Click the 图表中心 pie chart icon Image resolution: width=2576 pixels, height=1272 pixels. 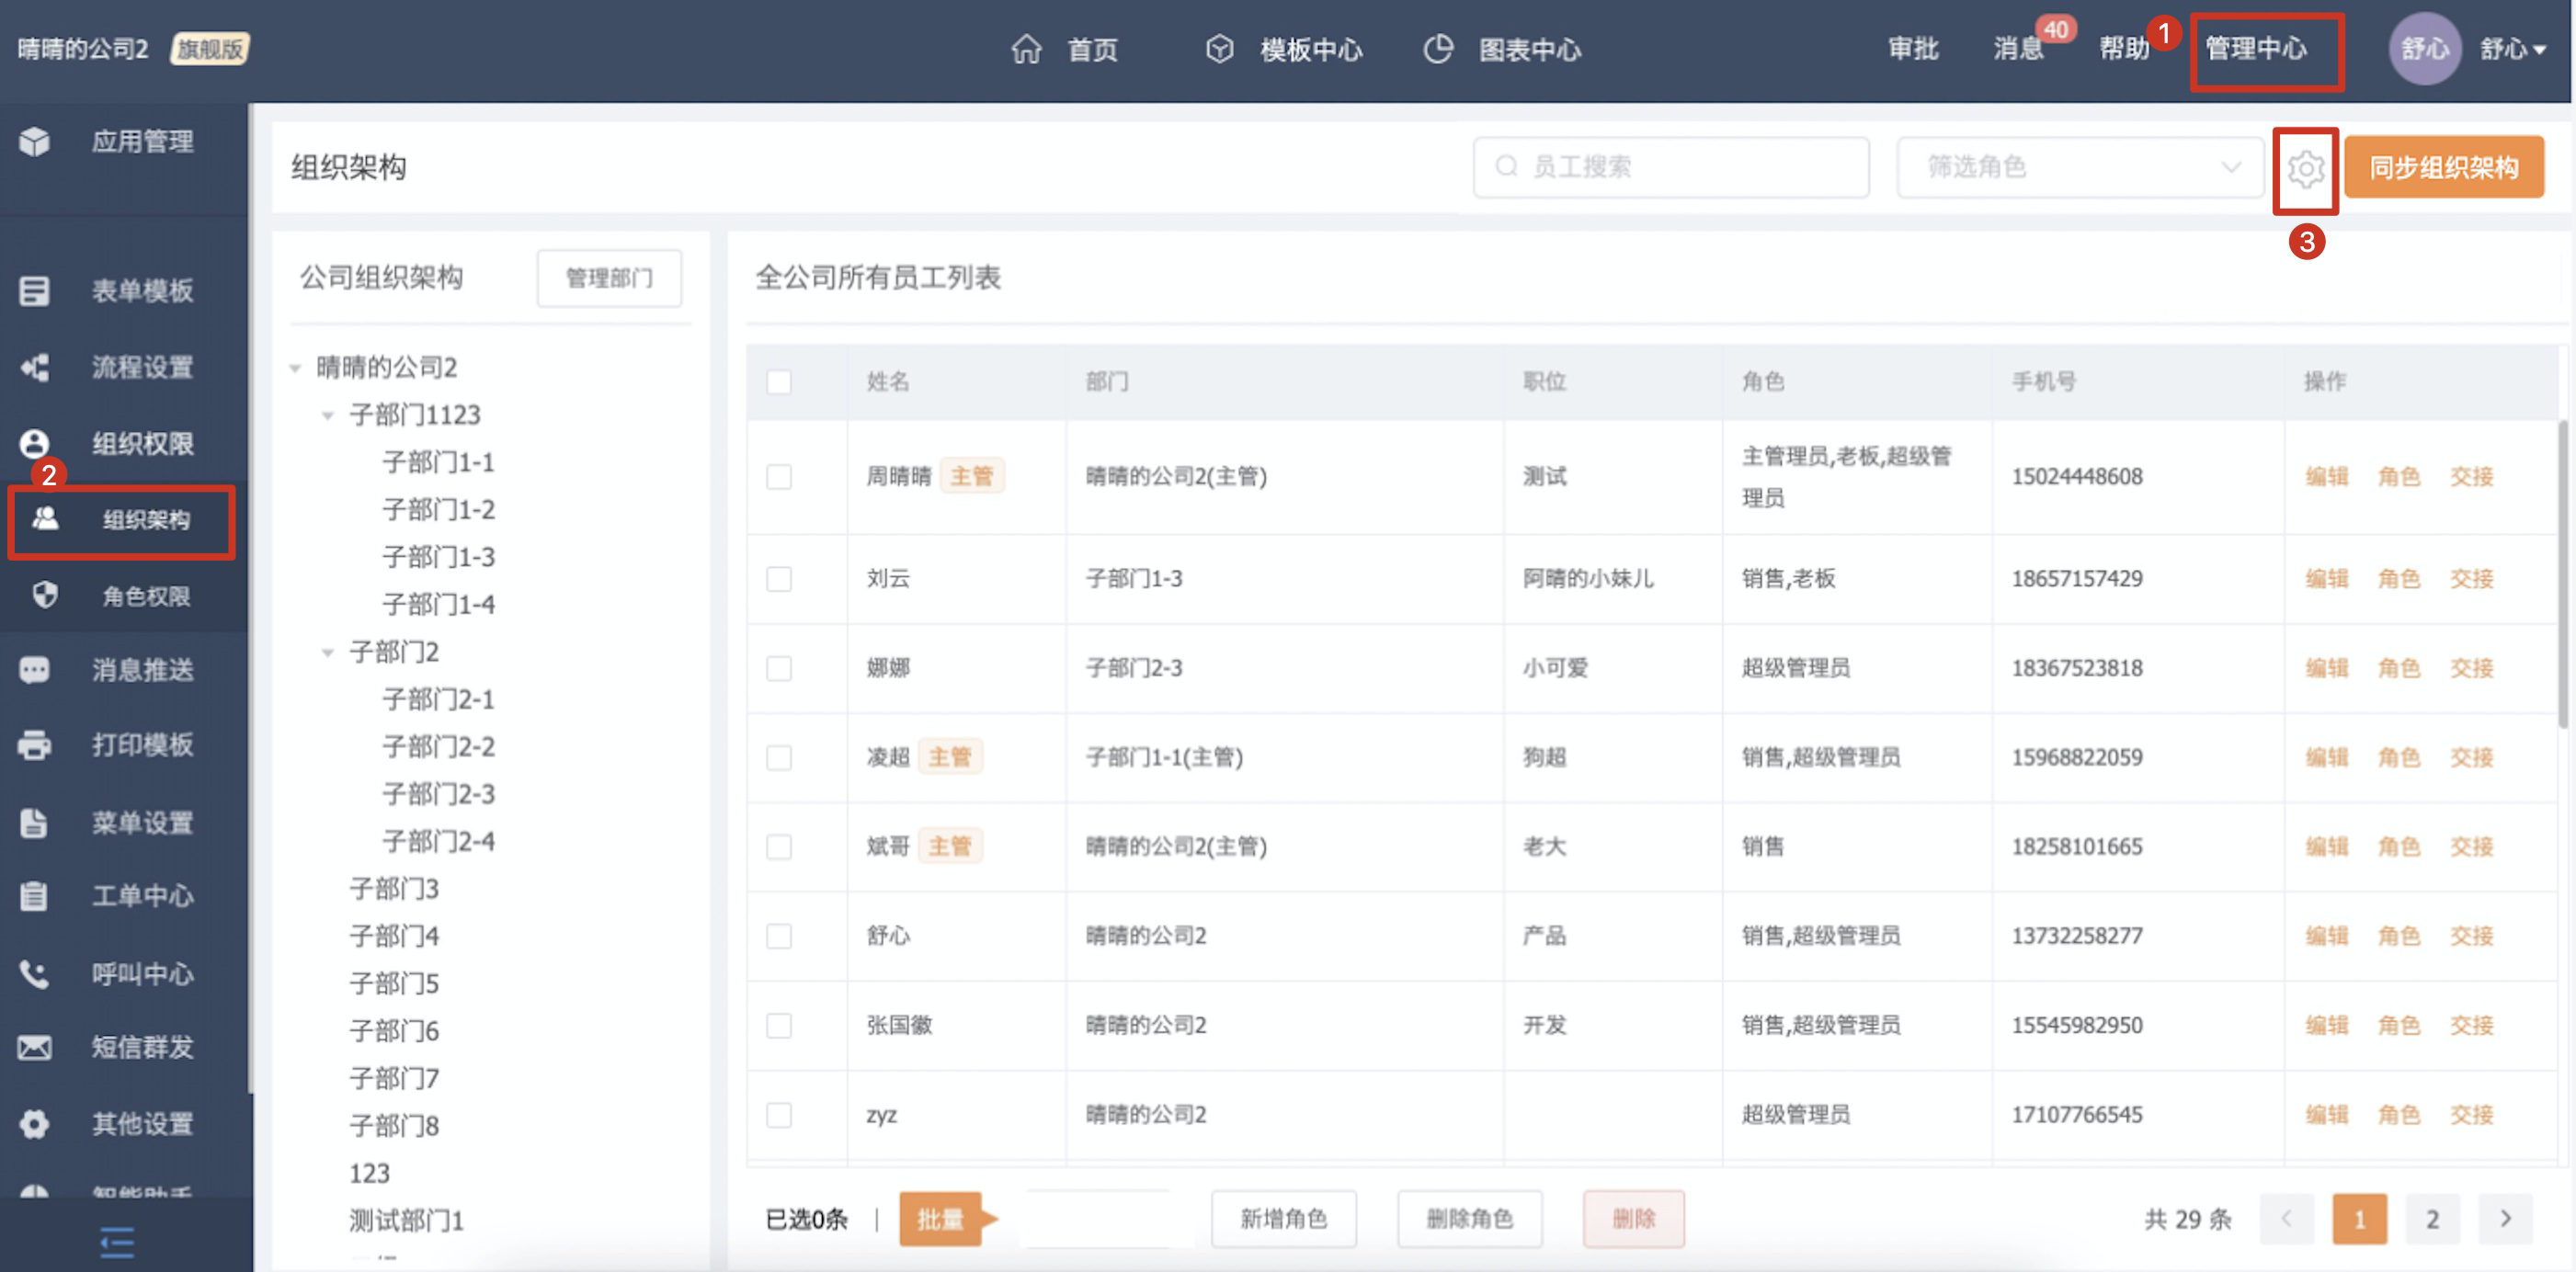point(1438,49)
